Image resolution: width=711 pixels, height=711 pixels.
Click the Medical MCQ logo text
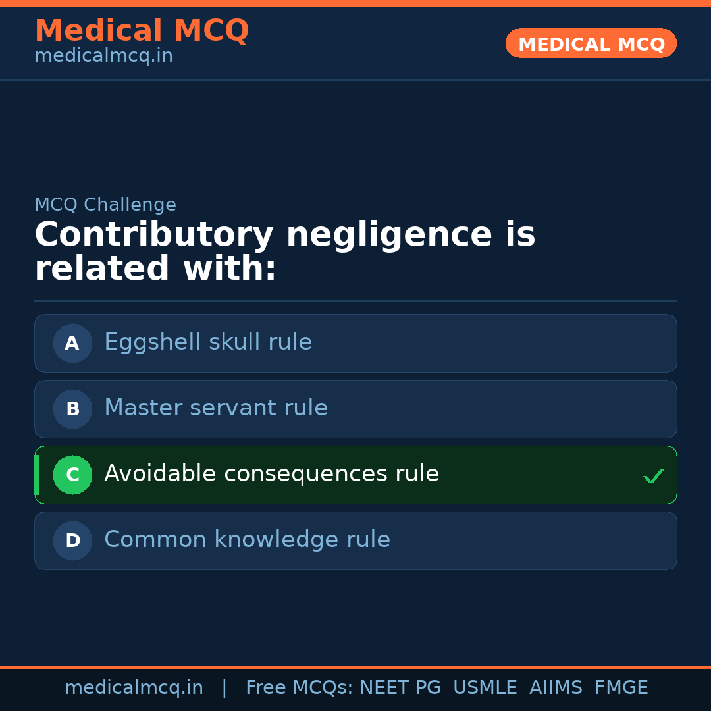[x=142, y=30]
